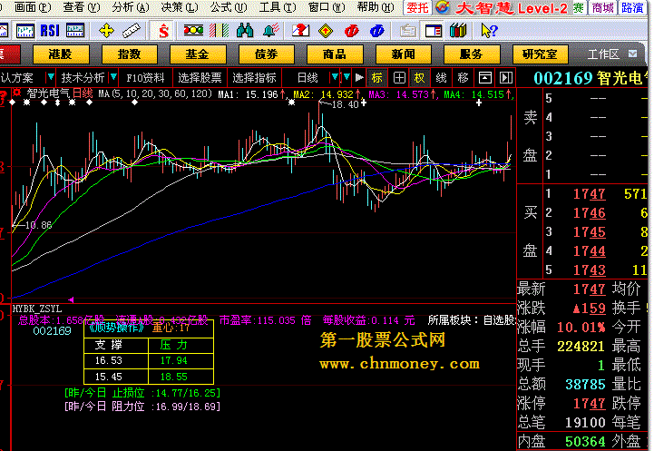Click the RSI indicator toolbar icon

pos(50,31)
